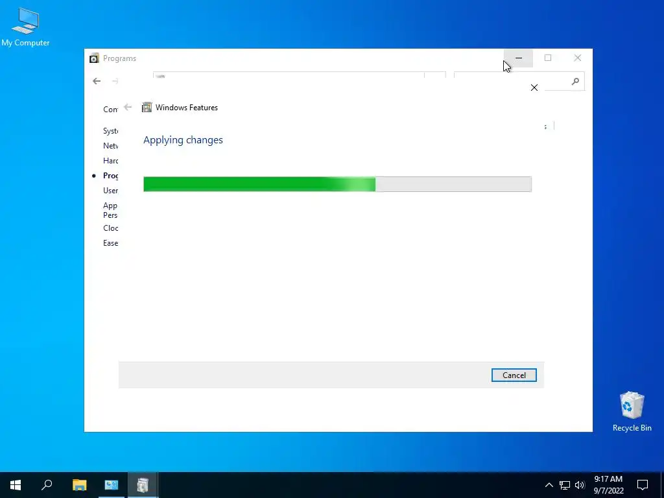664x498 pixels.
Task: Go back in the Programs window
Action: (x=97, y=81)
